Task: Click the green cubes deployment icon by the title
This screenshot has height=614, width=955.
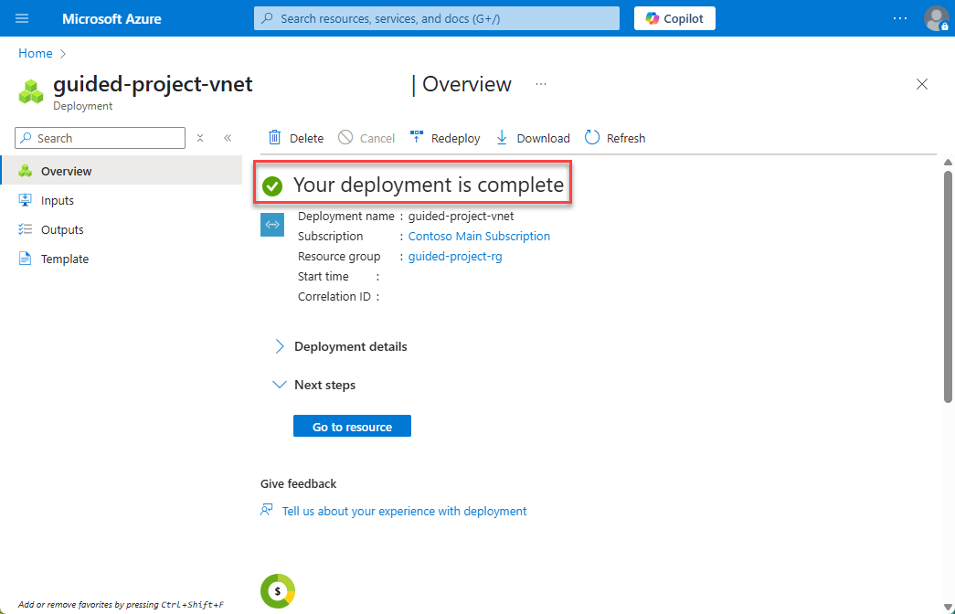Action: point(31,91)
